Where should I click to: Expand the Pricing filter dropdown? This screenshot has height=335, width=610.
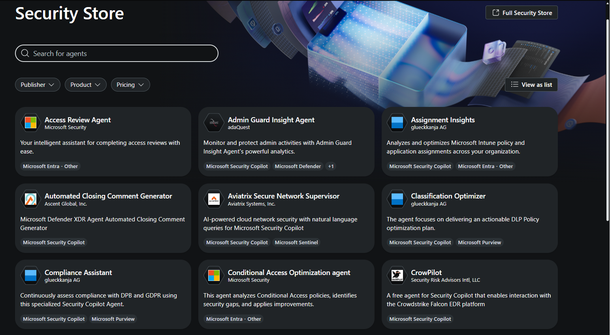(130, 85)
